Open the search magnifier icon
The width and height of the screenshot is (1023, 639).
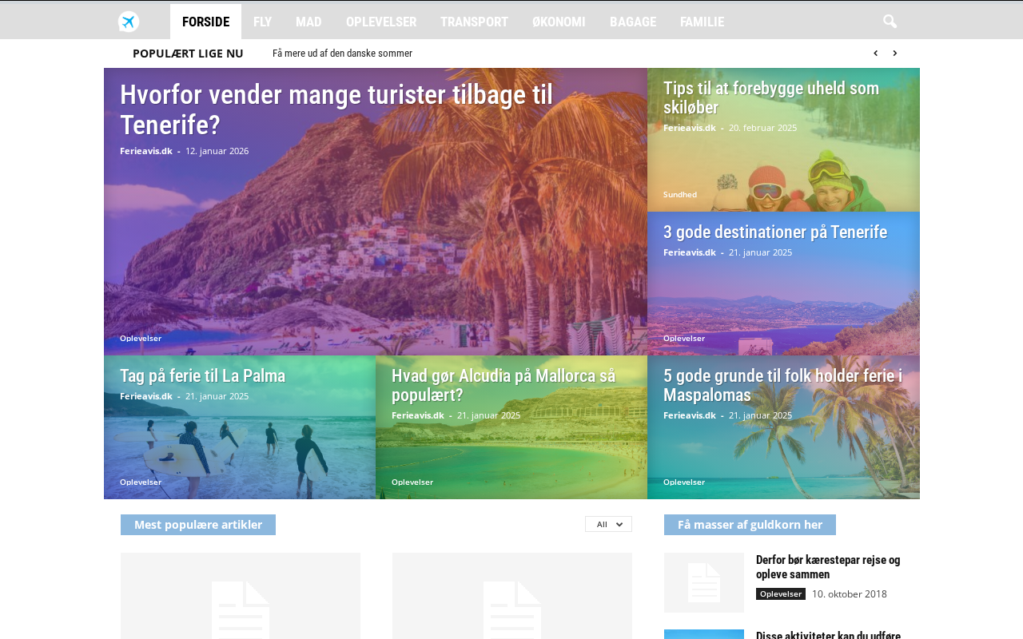890,22
